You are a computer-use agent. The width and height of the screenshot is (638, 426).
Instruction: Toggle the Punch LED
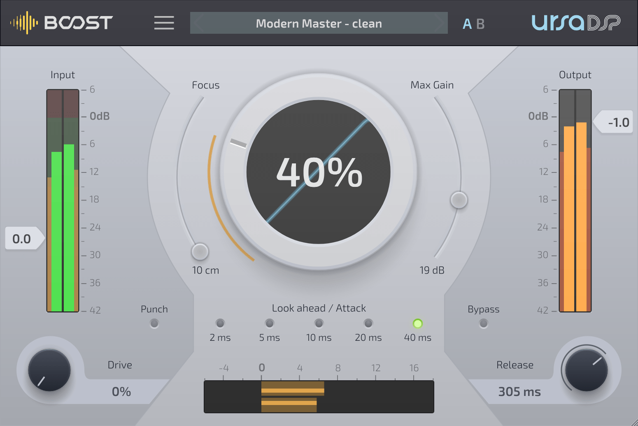(154, 324)
